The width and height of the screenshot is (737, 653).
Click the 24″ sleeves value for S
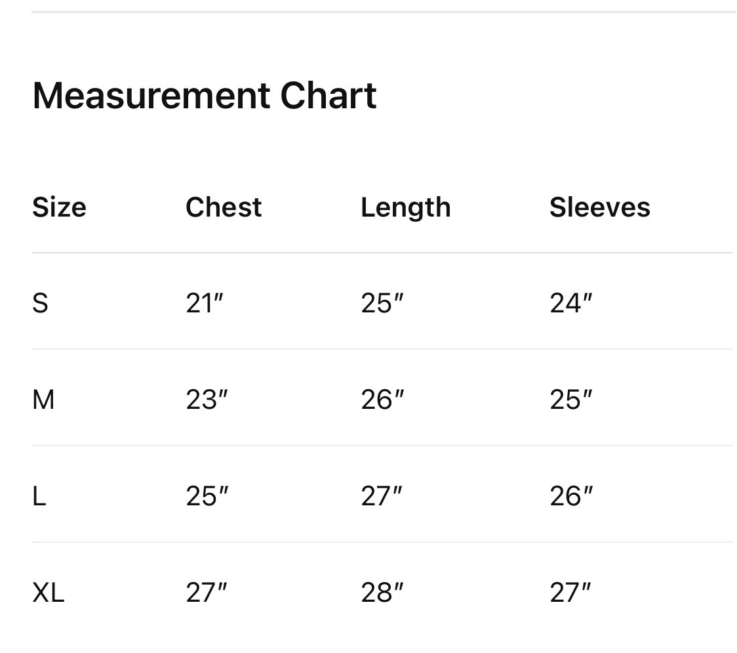tap(571, 303)
